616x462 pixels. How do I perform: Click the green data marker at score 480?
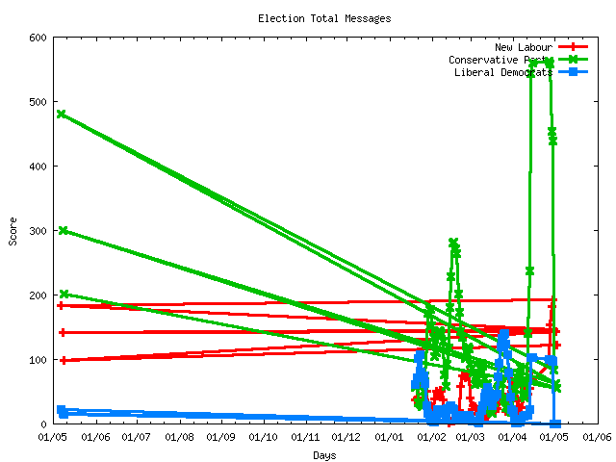coord(62,114)
